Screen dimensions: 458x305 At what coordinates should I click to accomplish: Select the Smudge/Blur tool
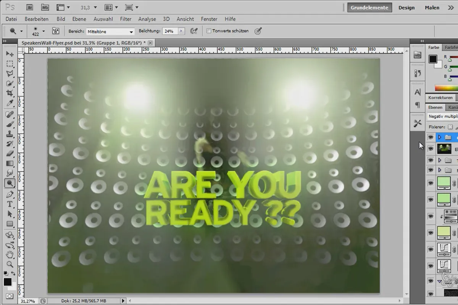pyautogui.click(x=9, y=174)
